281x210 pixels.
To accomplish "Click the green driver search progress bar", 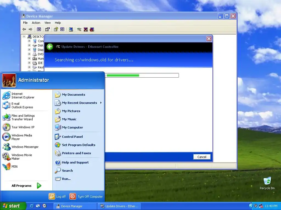I will [x=142, y=75].
